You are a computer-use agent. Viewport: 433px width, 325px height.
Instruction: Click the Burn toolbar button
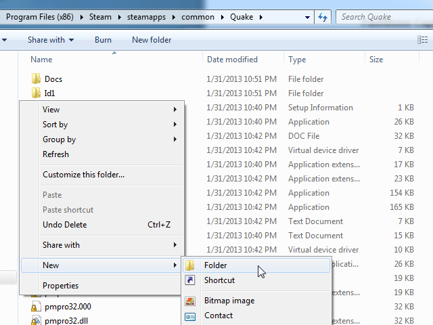pyautogui.click(x=103, y=40)
